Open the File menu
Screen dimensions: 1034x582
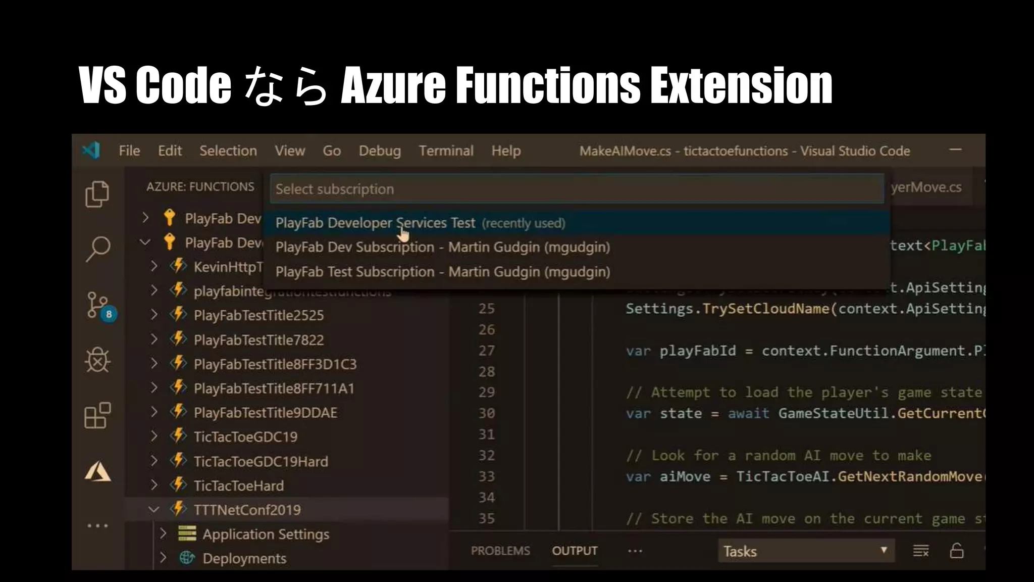pyautogui.click(x=129, y=151)
